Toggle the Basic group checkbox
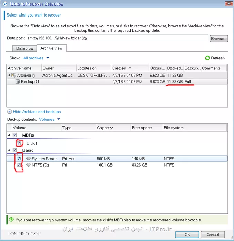The image size is (234, 241). pos(14,150)
